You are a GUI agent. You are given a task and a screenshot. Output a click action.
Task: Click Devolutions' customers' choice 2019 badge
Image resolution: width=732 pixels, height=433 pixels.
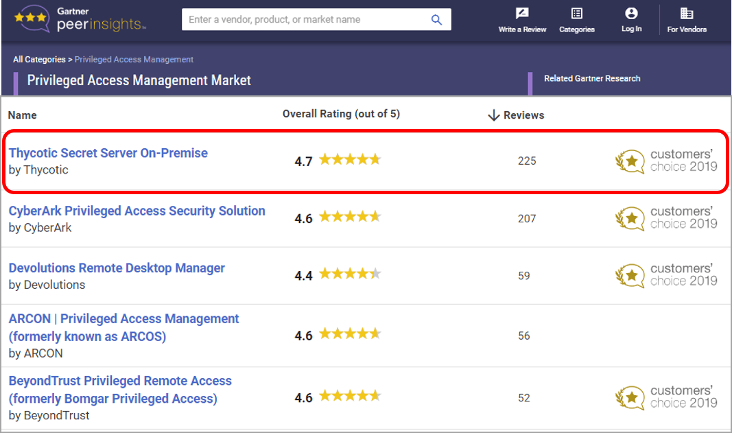[x=666, y=275]
